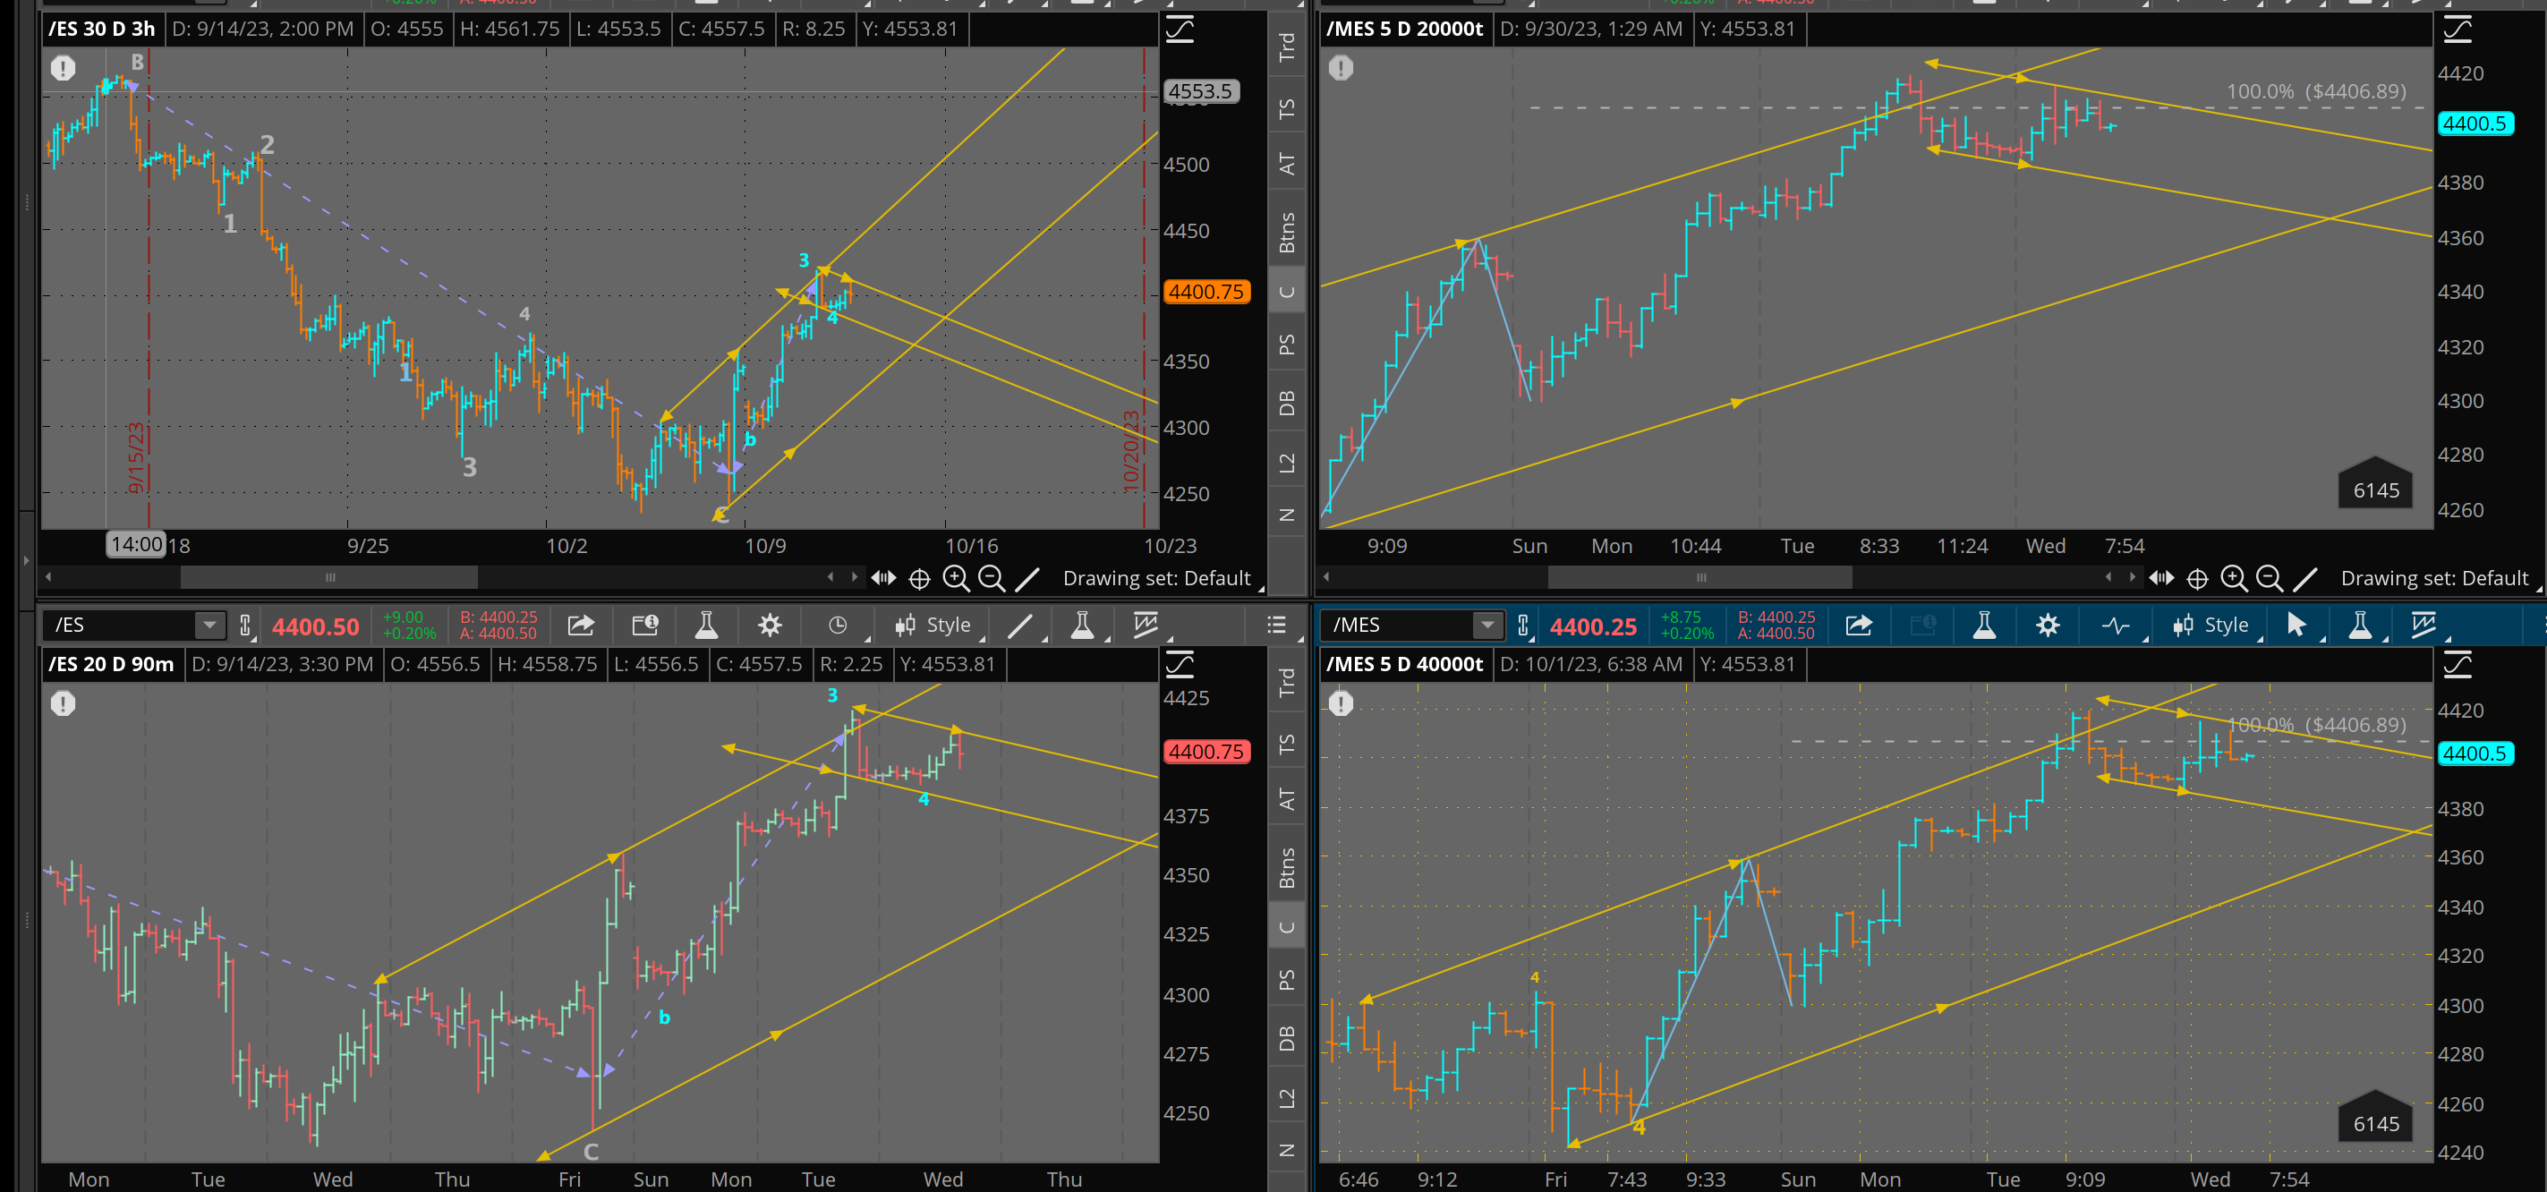2547x1192 pixels.
Task: Open patterns flask menu in /ES toolbar
Action: [1083, 625]
